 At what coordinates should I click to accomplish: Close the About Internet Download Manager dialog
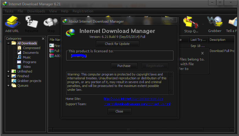tap(171, 20)
